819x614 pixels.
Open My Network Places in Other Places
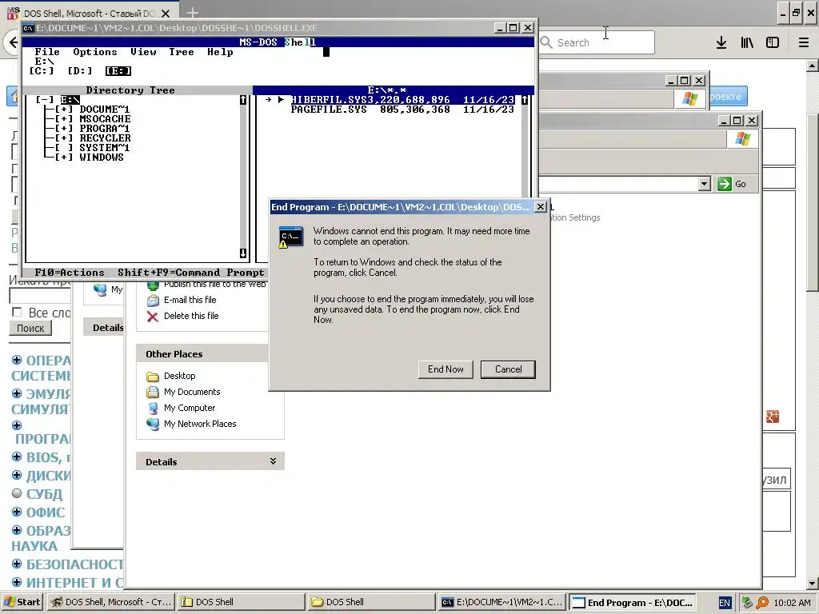click(200, 424)
